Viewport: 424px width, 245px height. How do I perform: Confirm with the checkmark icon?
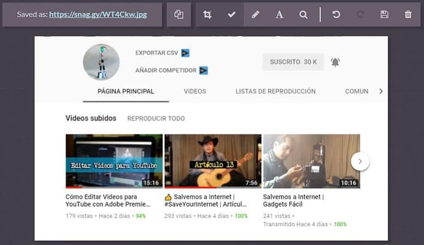(231, 15)
